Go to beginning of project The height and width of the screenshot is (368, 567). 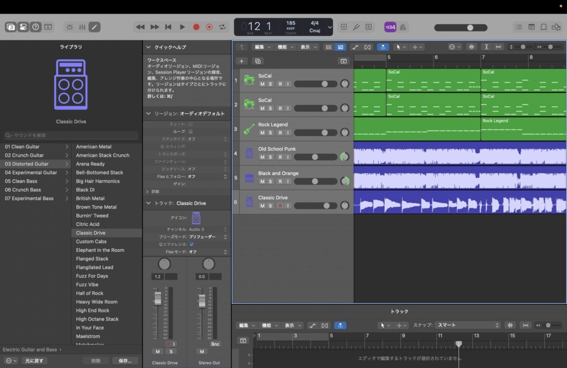click(168, 27)
